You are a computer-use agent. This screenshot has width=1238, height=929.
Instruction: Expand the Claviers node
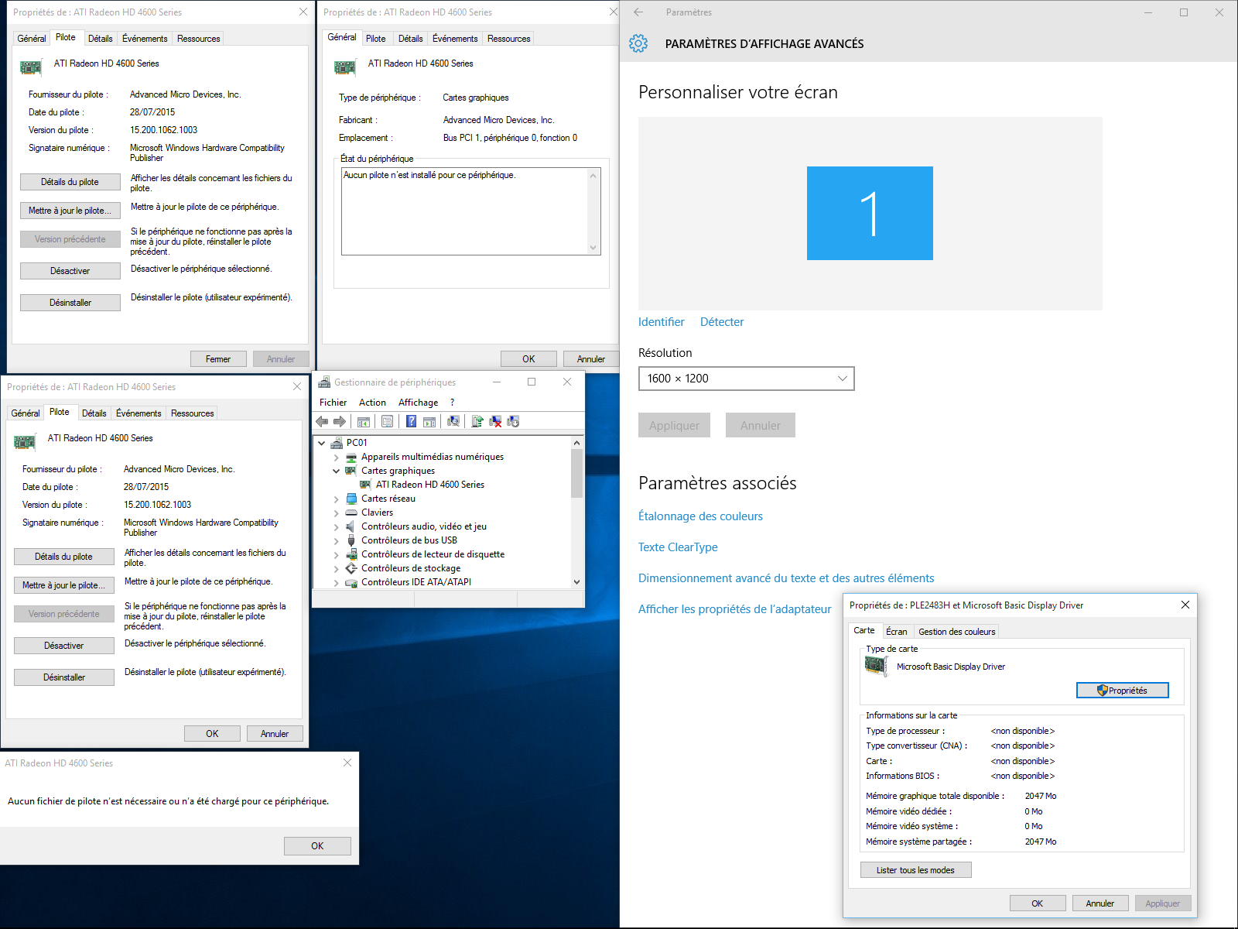coord(336,512)
